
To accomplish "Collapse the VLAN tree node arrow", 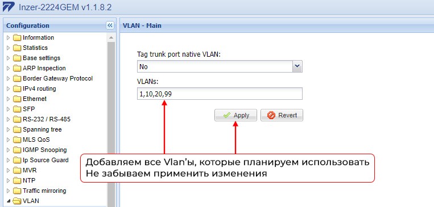I will pyautogui.click(x=8, y=201).
